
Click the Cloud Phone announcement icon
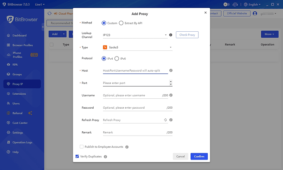pyautogui.click(x=56, y=13)
